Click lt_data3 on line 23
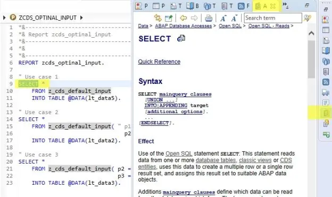Image resolution: width=332 pixels, height=197 pixels. (101, 183)
